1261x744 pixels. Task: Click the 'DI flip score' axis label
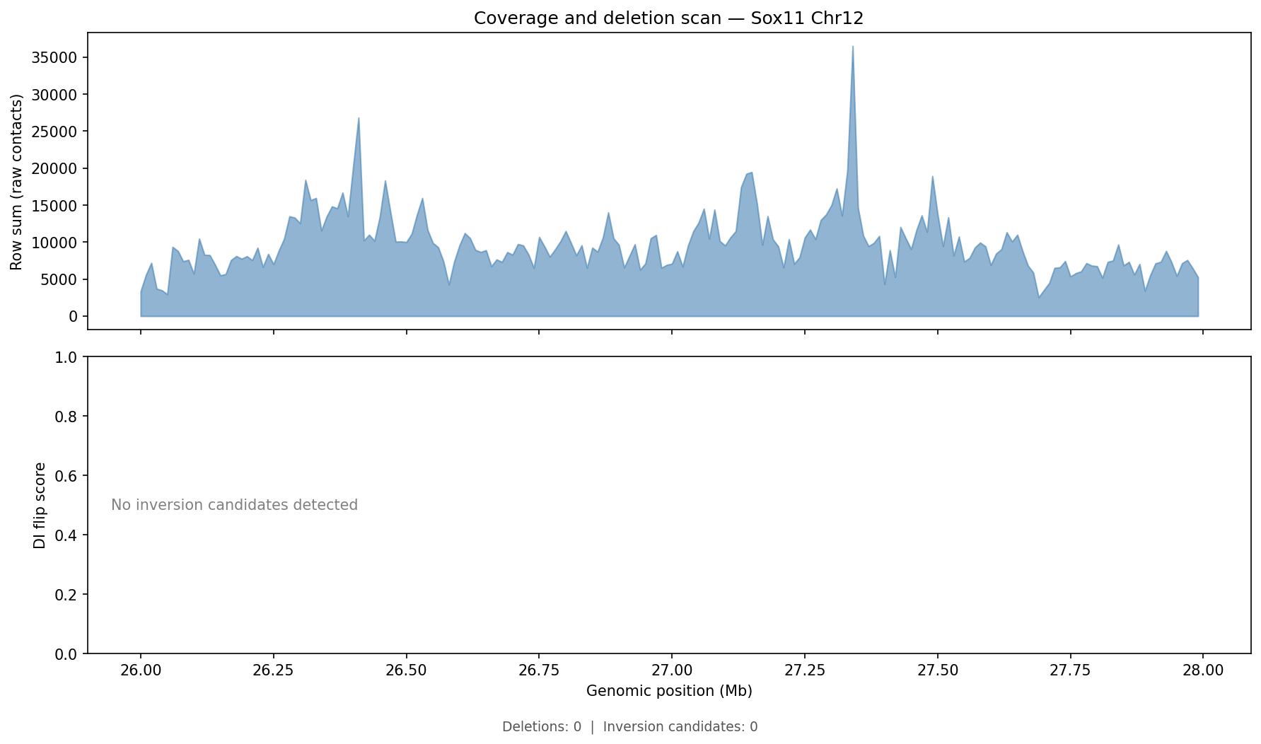[x=40, y=505]
